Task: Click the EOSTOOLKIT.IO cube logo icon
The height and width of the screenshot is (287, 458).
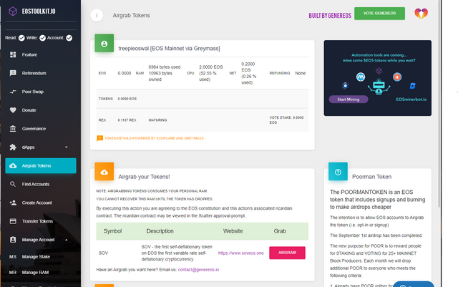Action: pos(13,11)
